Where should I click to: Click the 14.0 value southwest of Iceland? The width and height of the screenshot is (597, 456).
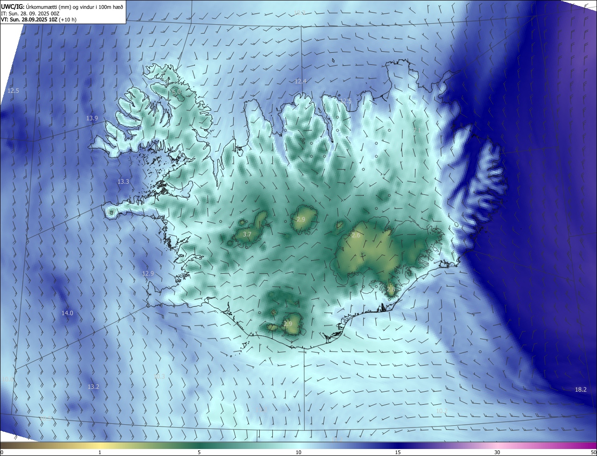click(67, 313)
